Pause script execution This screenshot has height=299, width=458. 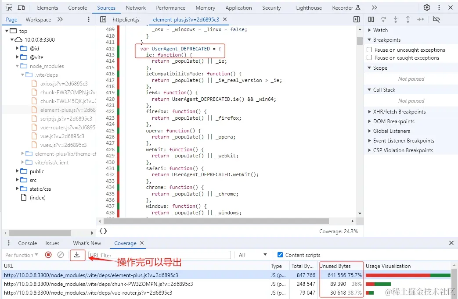(371, 20)
